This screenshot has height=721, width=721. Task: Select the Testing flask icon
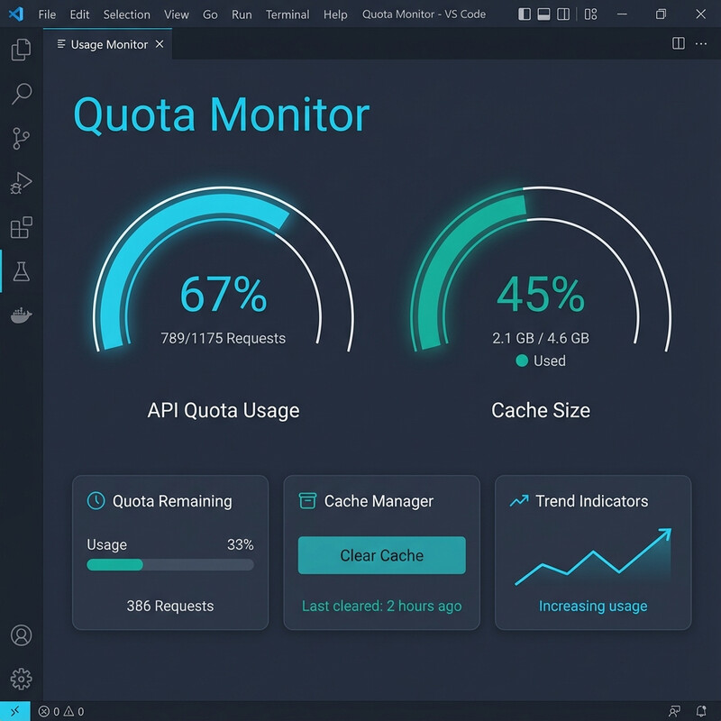point(21,271)
